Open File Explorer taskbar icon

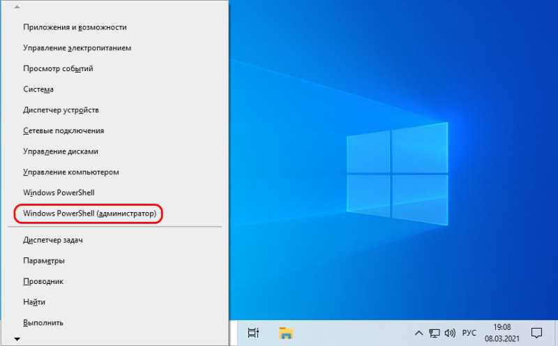(x=286, y=333)
